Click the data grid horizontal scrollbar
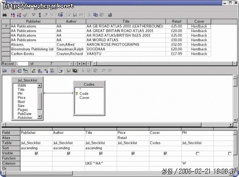This screenshot has height=177, width=239. (x=164, y=64)
